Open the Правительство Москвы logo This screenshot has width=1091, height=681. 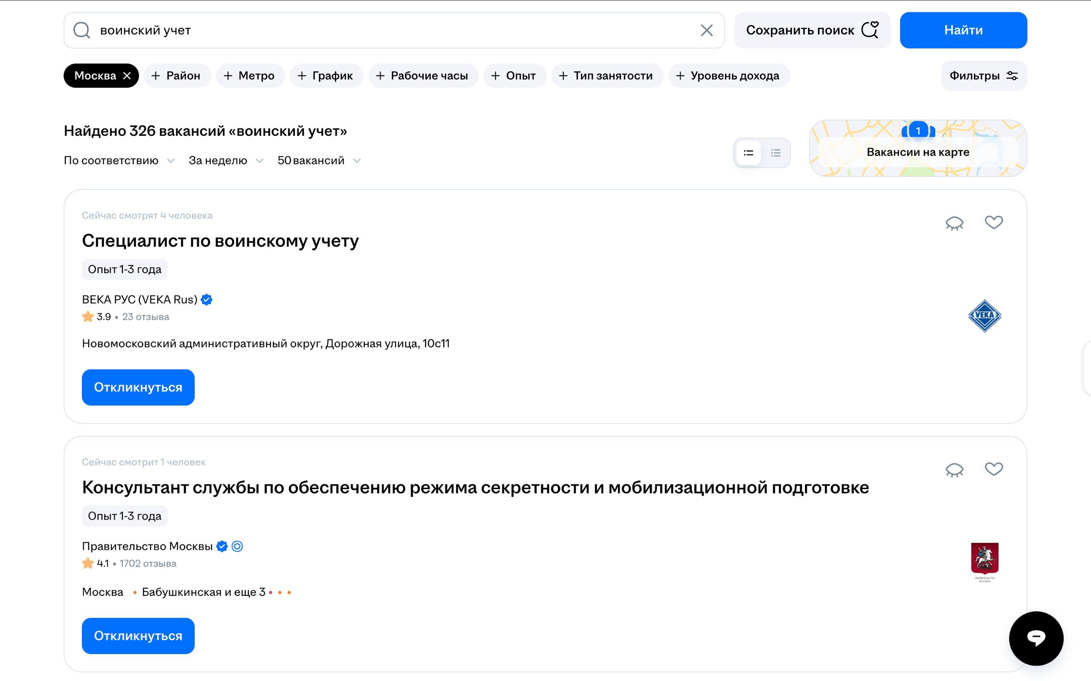(x=984, y=562)
